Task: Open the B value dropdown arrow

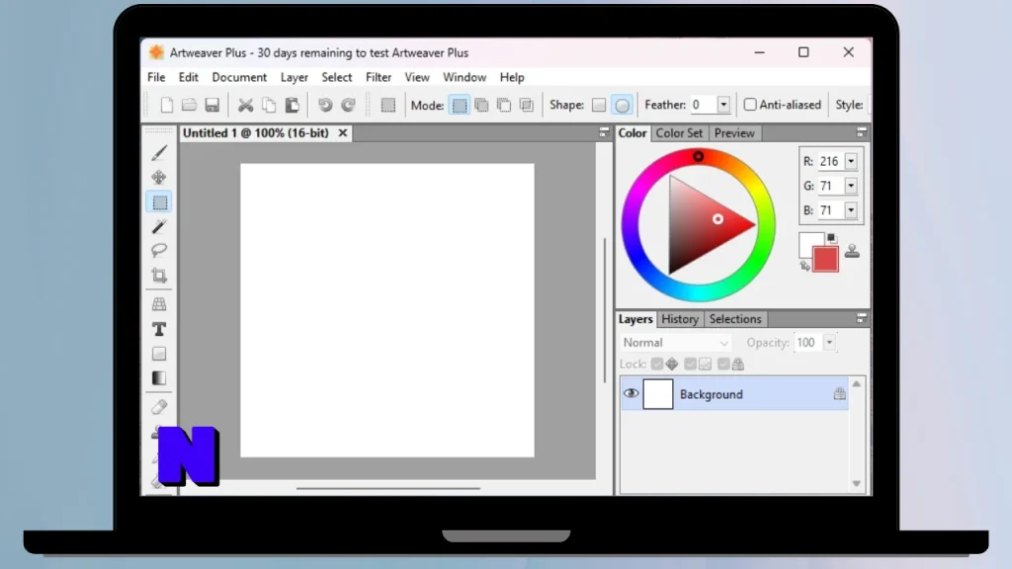Action: point(851,210)
